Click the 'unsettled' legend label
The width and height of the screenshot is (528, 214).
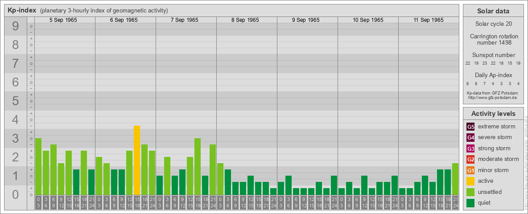point(490,192)
